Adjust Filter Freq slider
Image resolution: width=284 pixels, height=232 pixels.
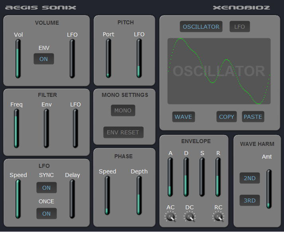(16, 128)
